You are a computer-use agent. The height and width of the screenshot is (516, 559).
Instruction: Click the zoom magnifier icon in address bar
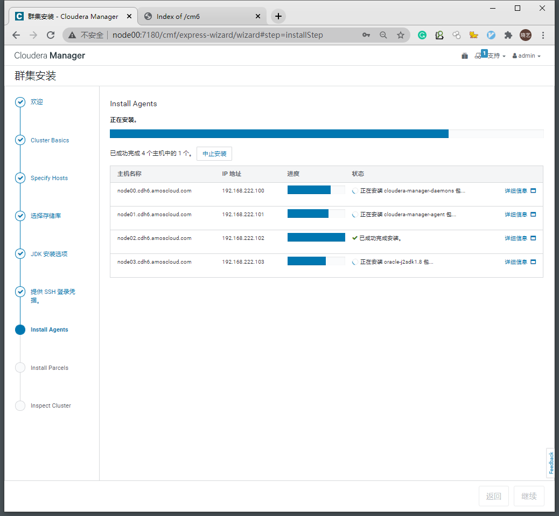tap(383, 35)
